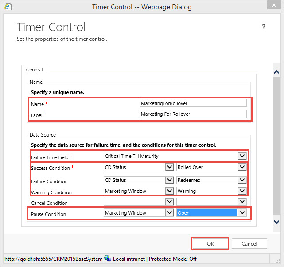The width and height of the screenshot is (284, 267).
Task: Expand Success Condition CD Status dropdown
Action: coord(169,167)
